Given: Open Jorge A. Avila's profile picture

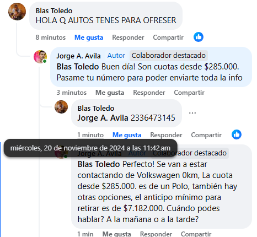Looking at the screenshot, I should pos(40,57).
